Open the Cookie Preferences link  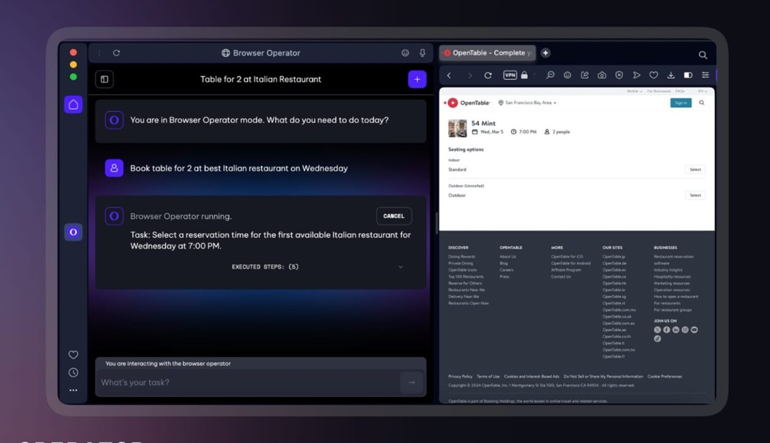665,376
